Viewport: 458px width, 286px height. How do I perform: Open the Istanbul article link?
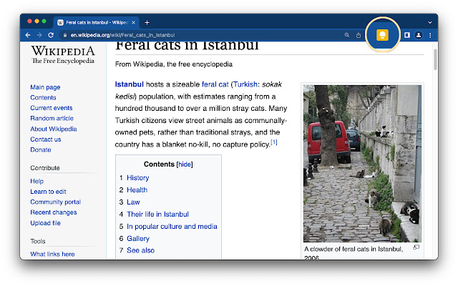(x=130, y=84)
